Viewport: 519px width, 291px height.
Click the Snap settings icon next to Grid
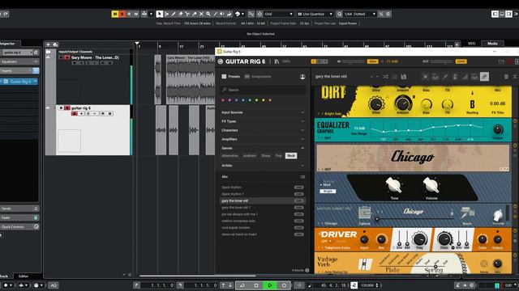point(259,14)
